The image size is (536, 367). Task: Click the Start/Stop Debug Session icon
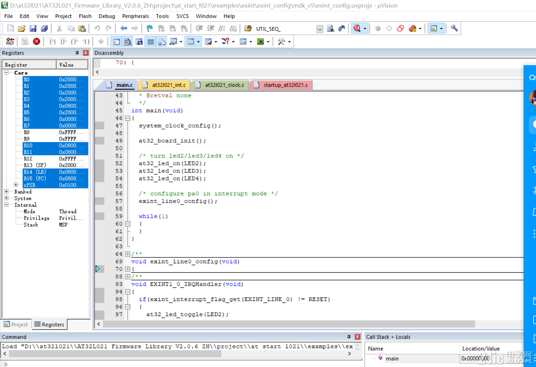tap(357, 28)
